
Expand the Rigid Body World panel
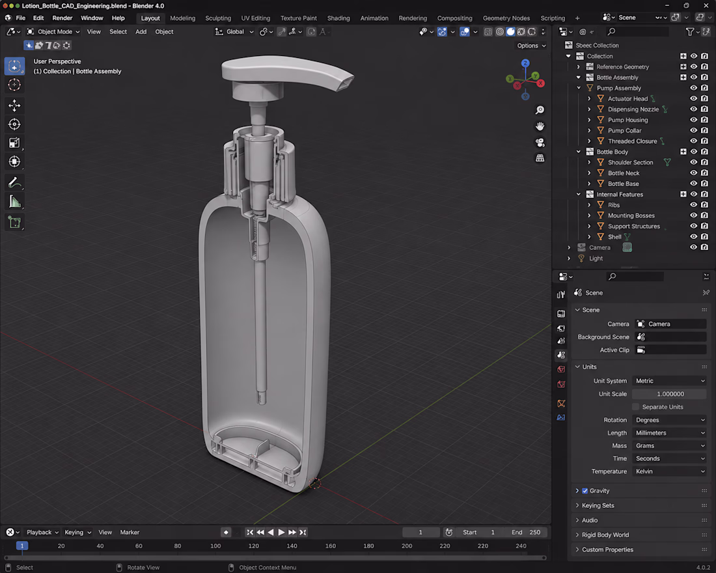tap(605, 535)
